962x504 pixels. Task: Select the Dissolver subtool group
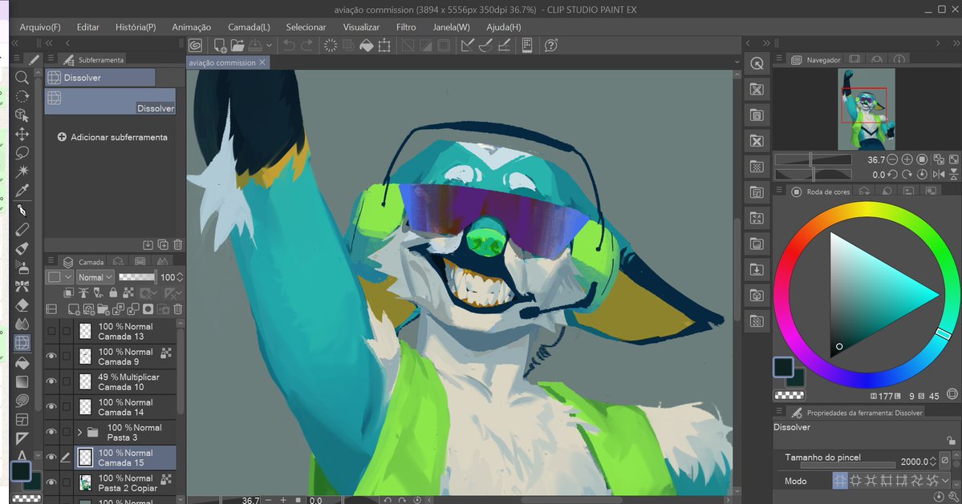coord(100,78)
